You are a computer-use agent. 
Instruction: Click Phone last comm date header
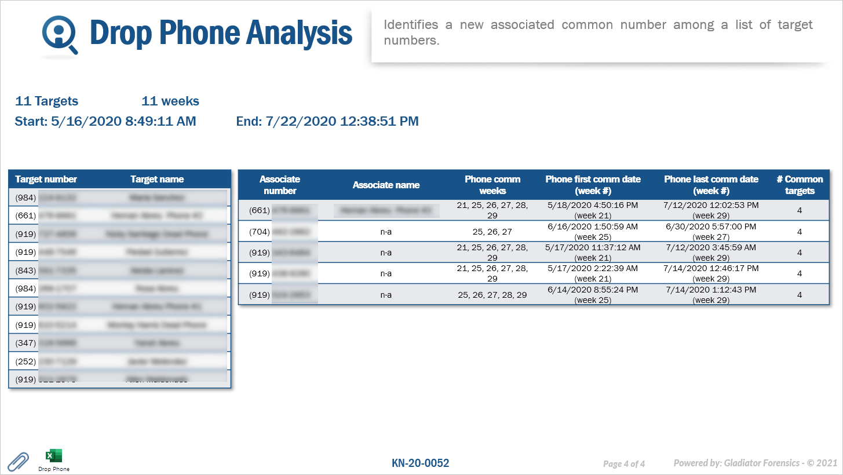tap(711, 185)
